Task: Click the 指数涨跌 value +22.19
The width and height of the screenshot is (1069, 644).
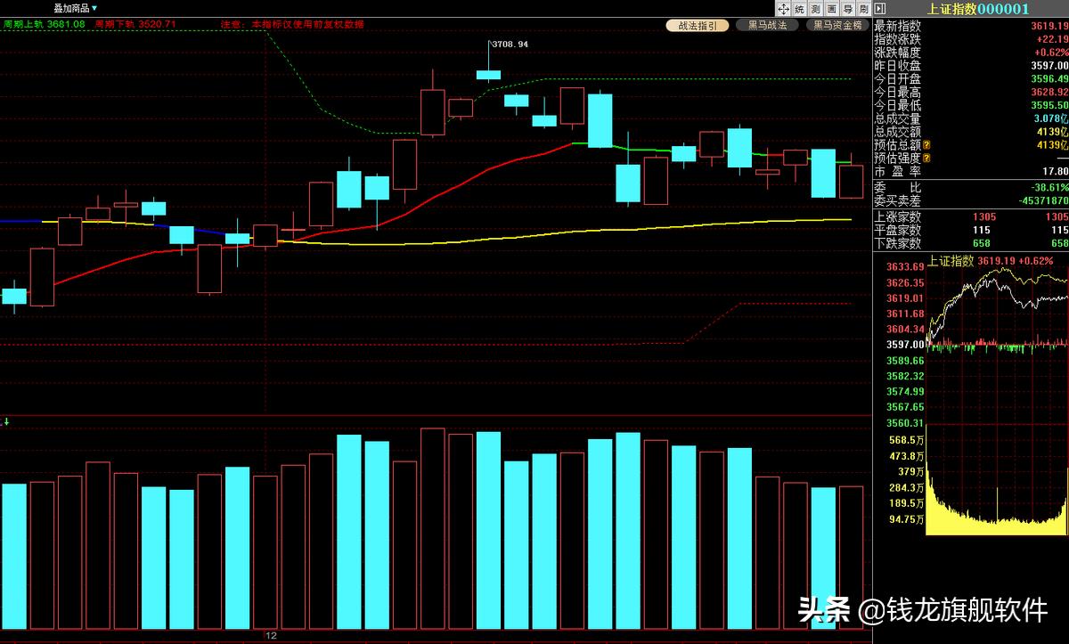Action: 1052,39
